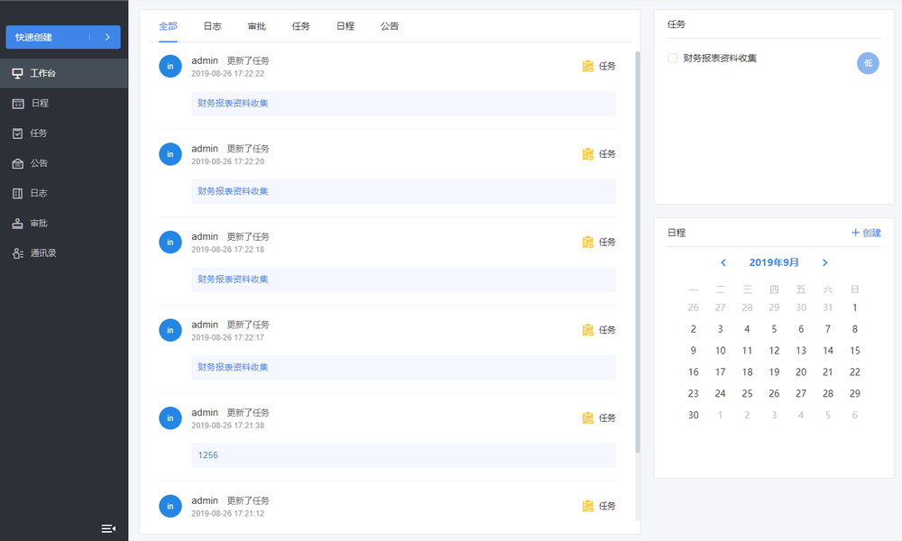This screenshot has width=902, height=541.
Task: Open 财务报表资料收集 link in 17:22:17 entry
Action: pos(233,367)
